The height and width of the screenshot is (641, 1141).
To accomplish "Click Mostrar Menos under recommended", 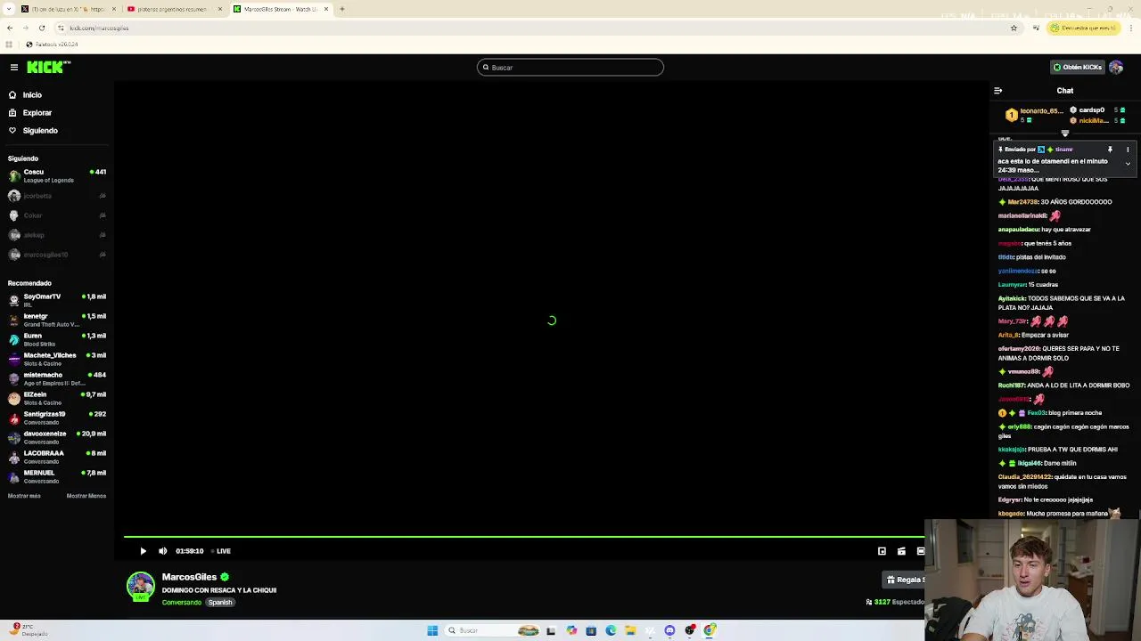I will coord(86,496).
